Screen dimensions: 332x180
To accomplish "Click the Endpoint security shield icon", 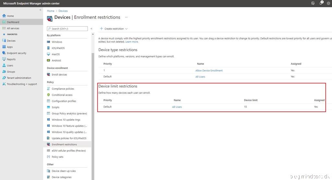I will pyautogui.click(x=4, y=53).
